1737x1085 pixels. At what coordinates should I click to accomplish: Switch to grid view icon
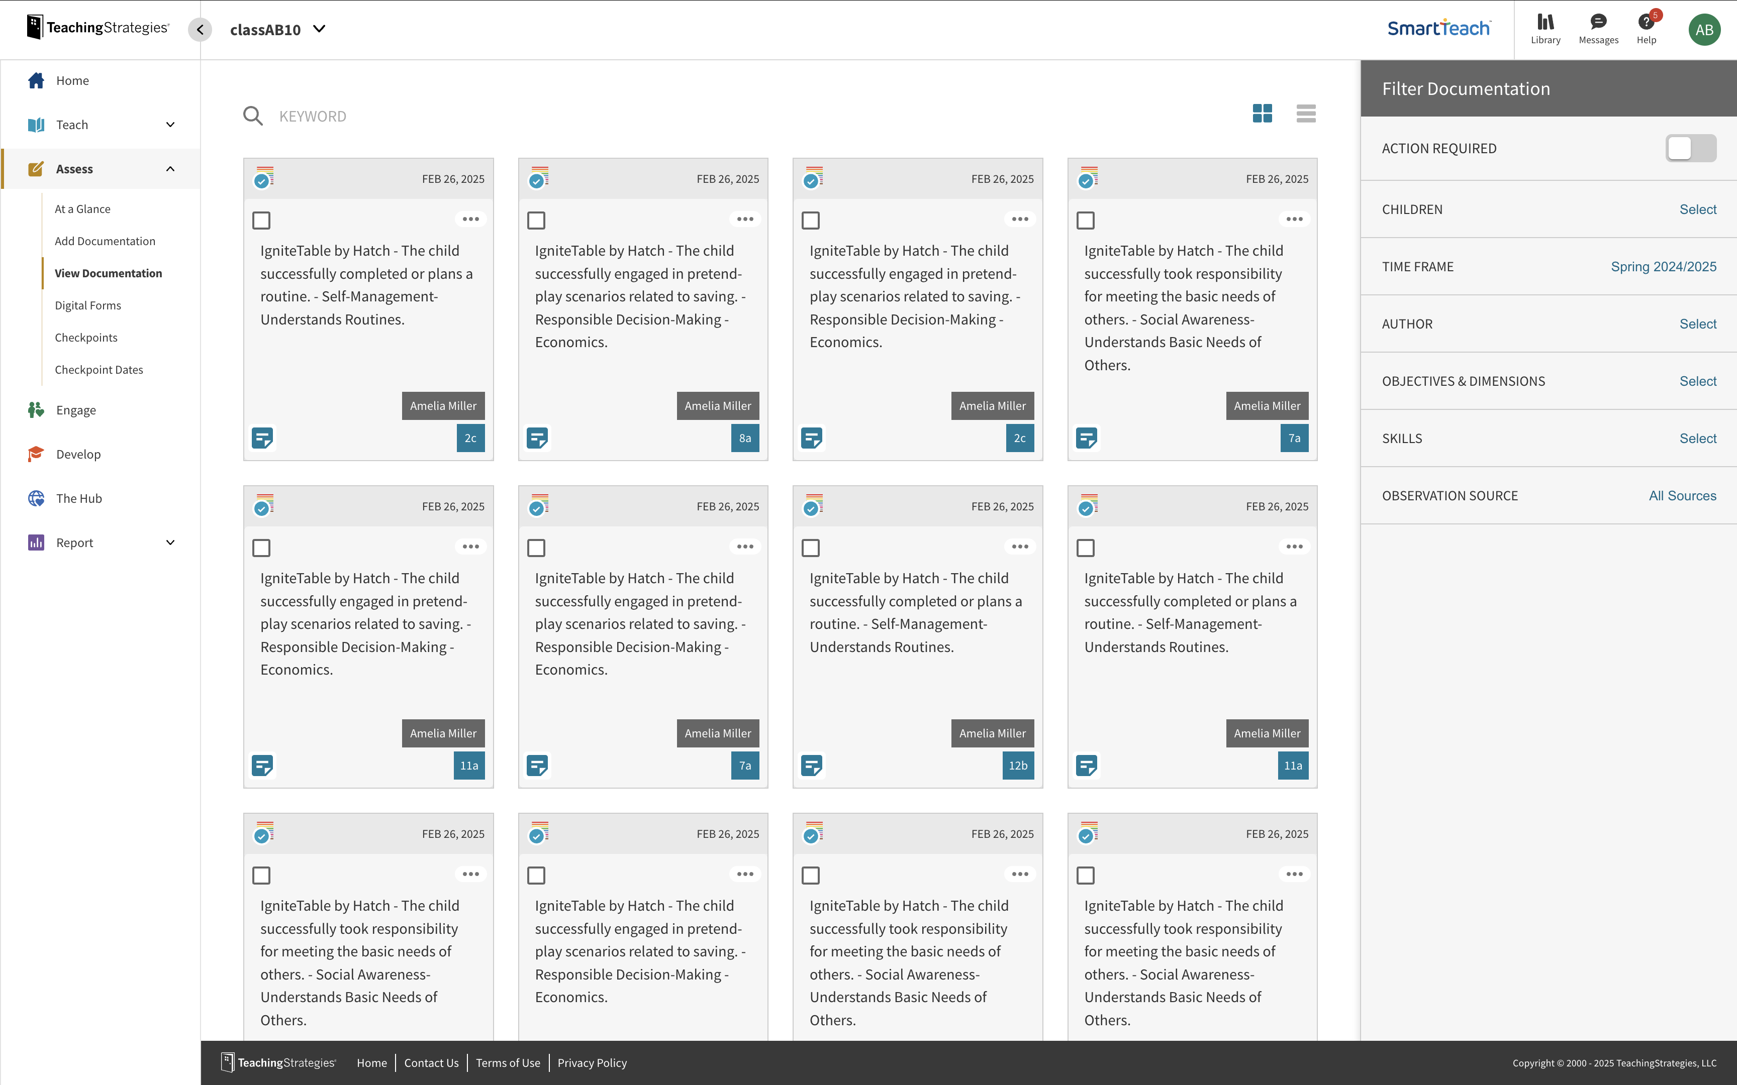tap(1262, 114)
